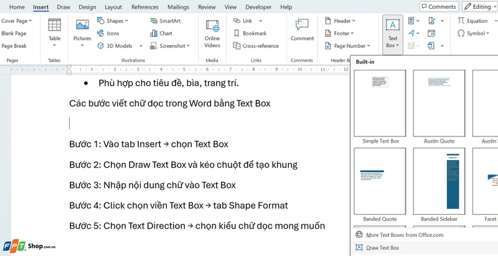Open the Link dropdown arrow
The image size is (498, 256).
coord(260,21)
